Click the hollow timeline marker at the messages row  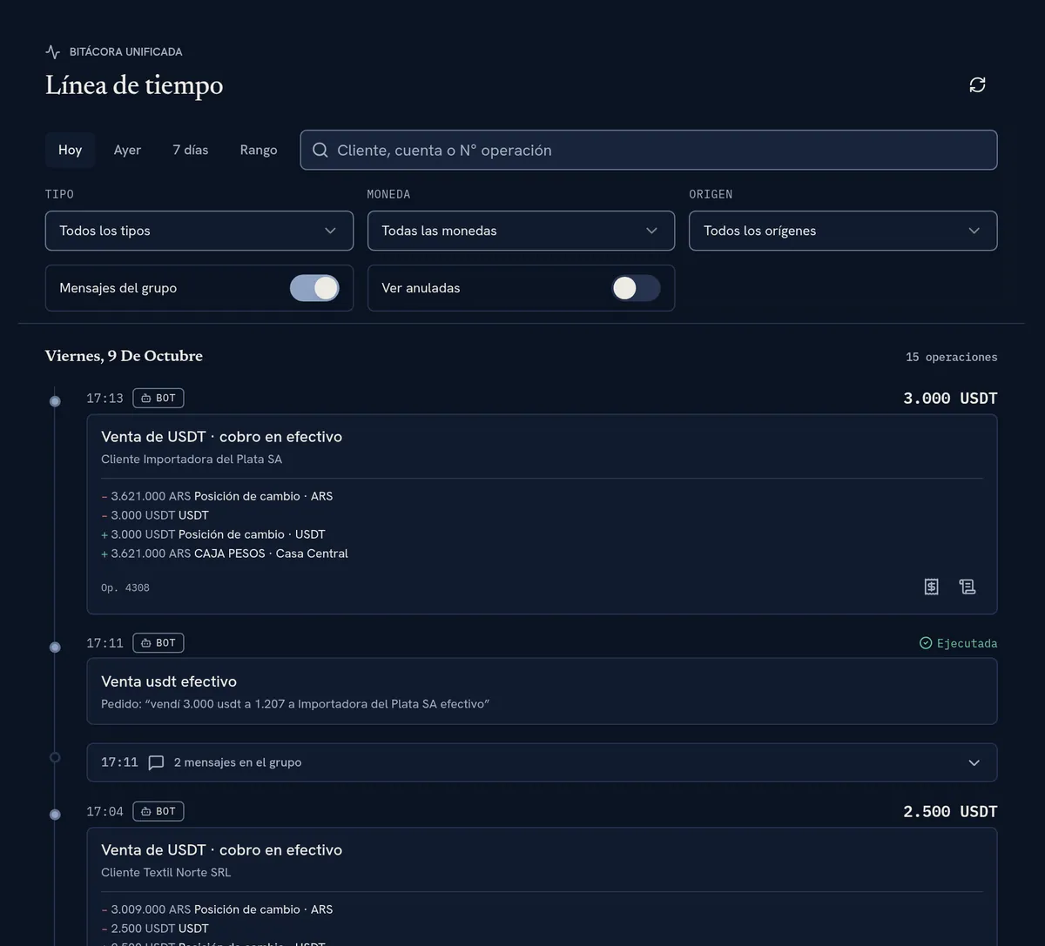point(55,757)
